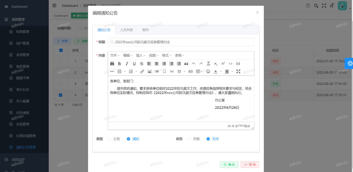Viewport: 353px width, 172px height.
Task: Set status to 开放
Action: tap(189, 139)
